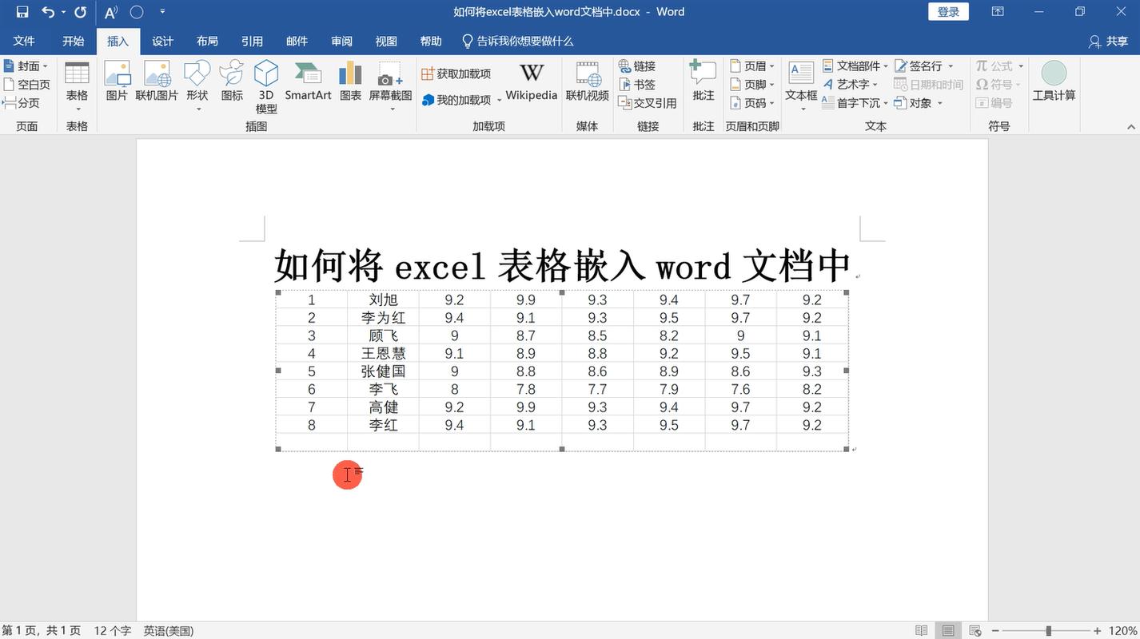
Task: Collapse the ribbon with the chevron
Action: pos(1130,127)
